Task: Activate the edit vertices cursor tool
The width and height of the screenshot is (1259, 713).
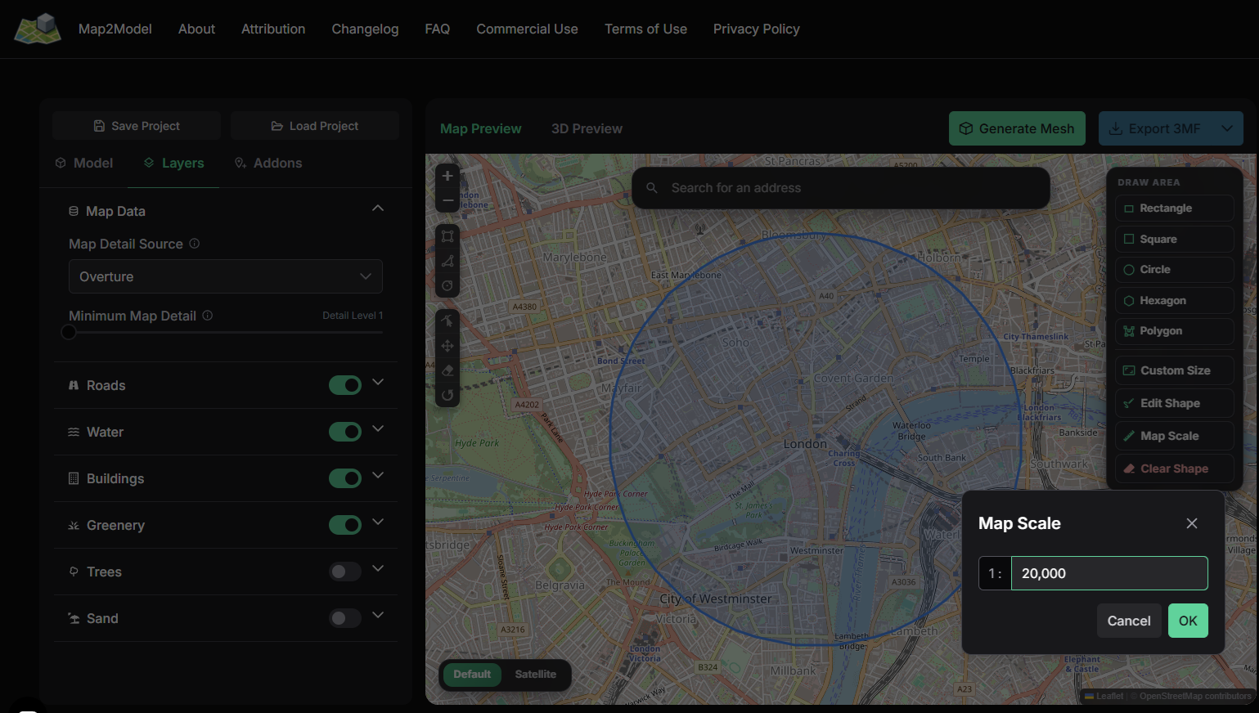Action: coord(447,321)
